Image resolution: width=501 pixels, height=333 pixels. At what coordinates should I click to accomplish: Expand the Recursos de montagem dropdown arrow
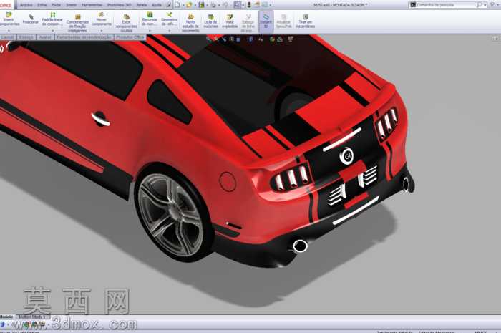(149, 30)
